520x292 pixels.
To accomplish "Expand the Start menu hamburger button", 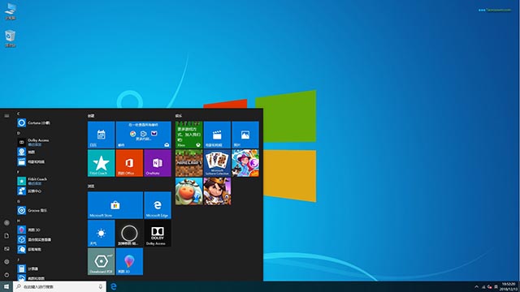I will pyautogui.click(x=6, y=116).
